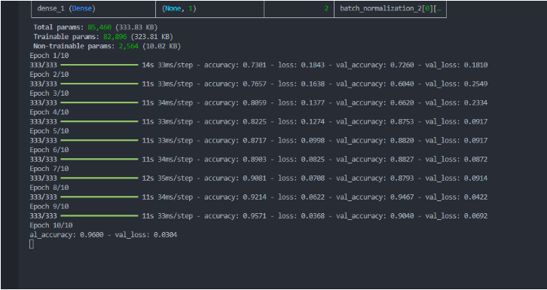Click the "val_accuracy: 0.6620" value
This screenshot has width=547, height=290.
[375, 102]
